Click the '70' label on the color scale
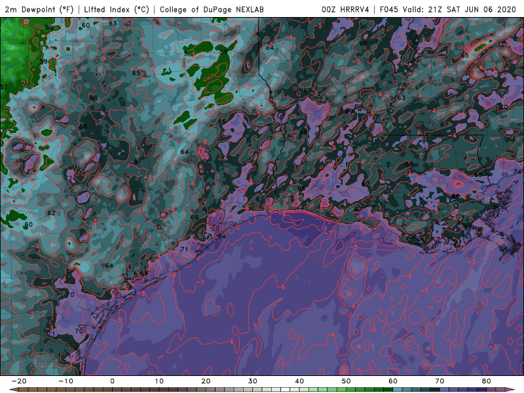The height and width of the screenshot is (393, 524). coord(440,381)
